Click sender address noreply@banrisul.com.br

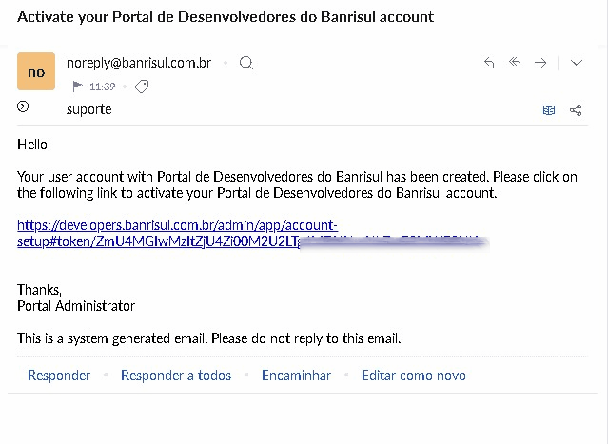pyautogui.click(x=139, y=63)
